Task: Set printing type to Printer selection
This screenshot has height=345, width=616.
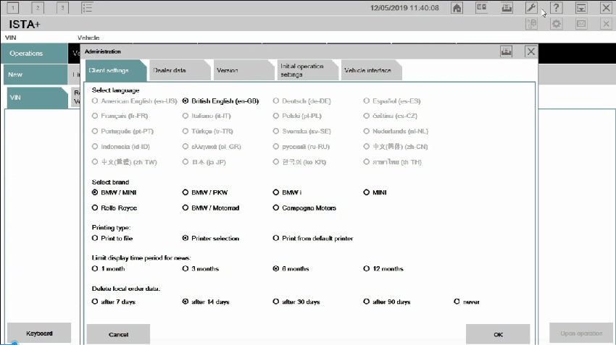Action: click(211, 238)
